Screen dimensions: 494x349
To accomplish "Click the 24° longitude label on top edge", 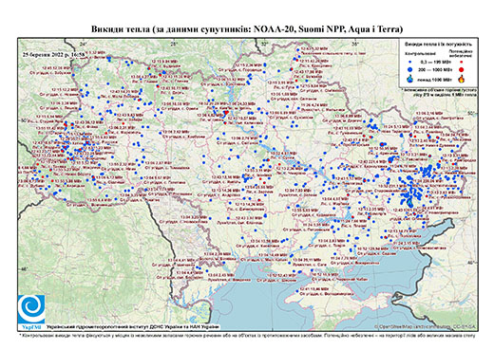I will coord(83,44).
